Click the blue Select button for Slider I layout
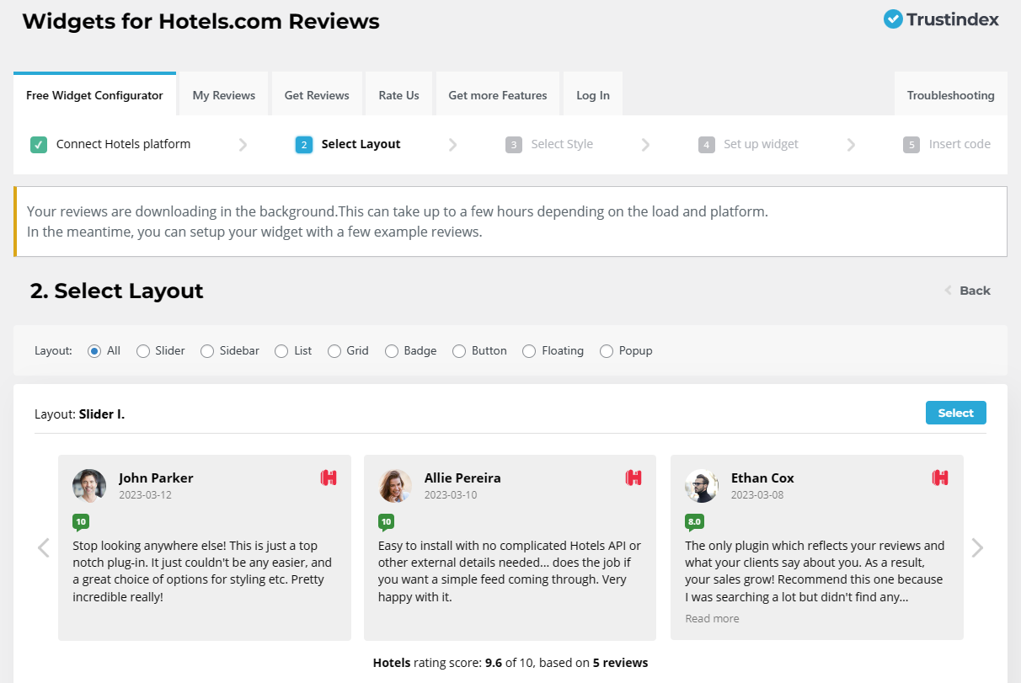This screenshot has width=1021, height=683. pyautogui.click(x=955, y=413)
